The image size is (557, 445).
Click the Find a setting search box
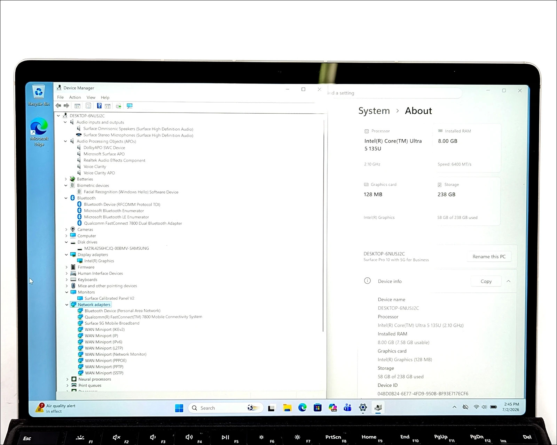(394, 93)
